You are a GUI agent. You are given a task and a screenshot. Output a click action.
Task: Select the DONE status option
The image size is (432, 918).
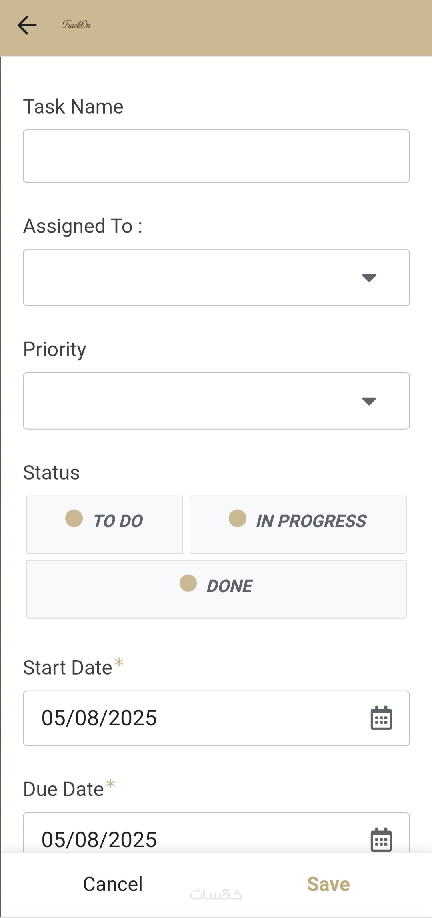click(x=216, y=589)
